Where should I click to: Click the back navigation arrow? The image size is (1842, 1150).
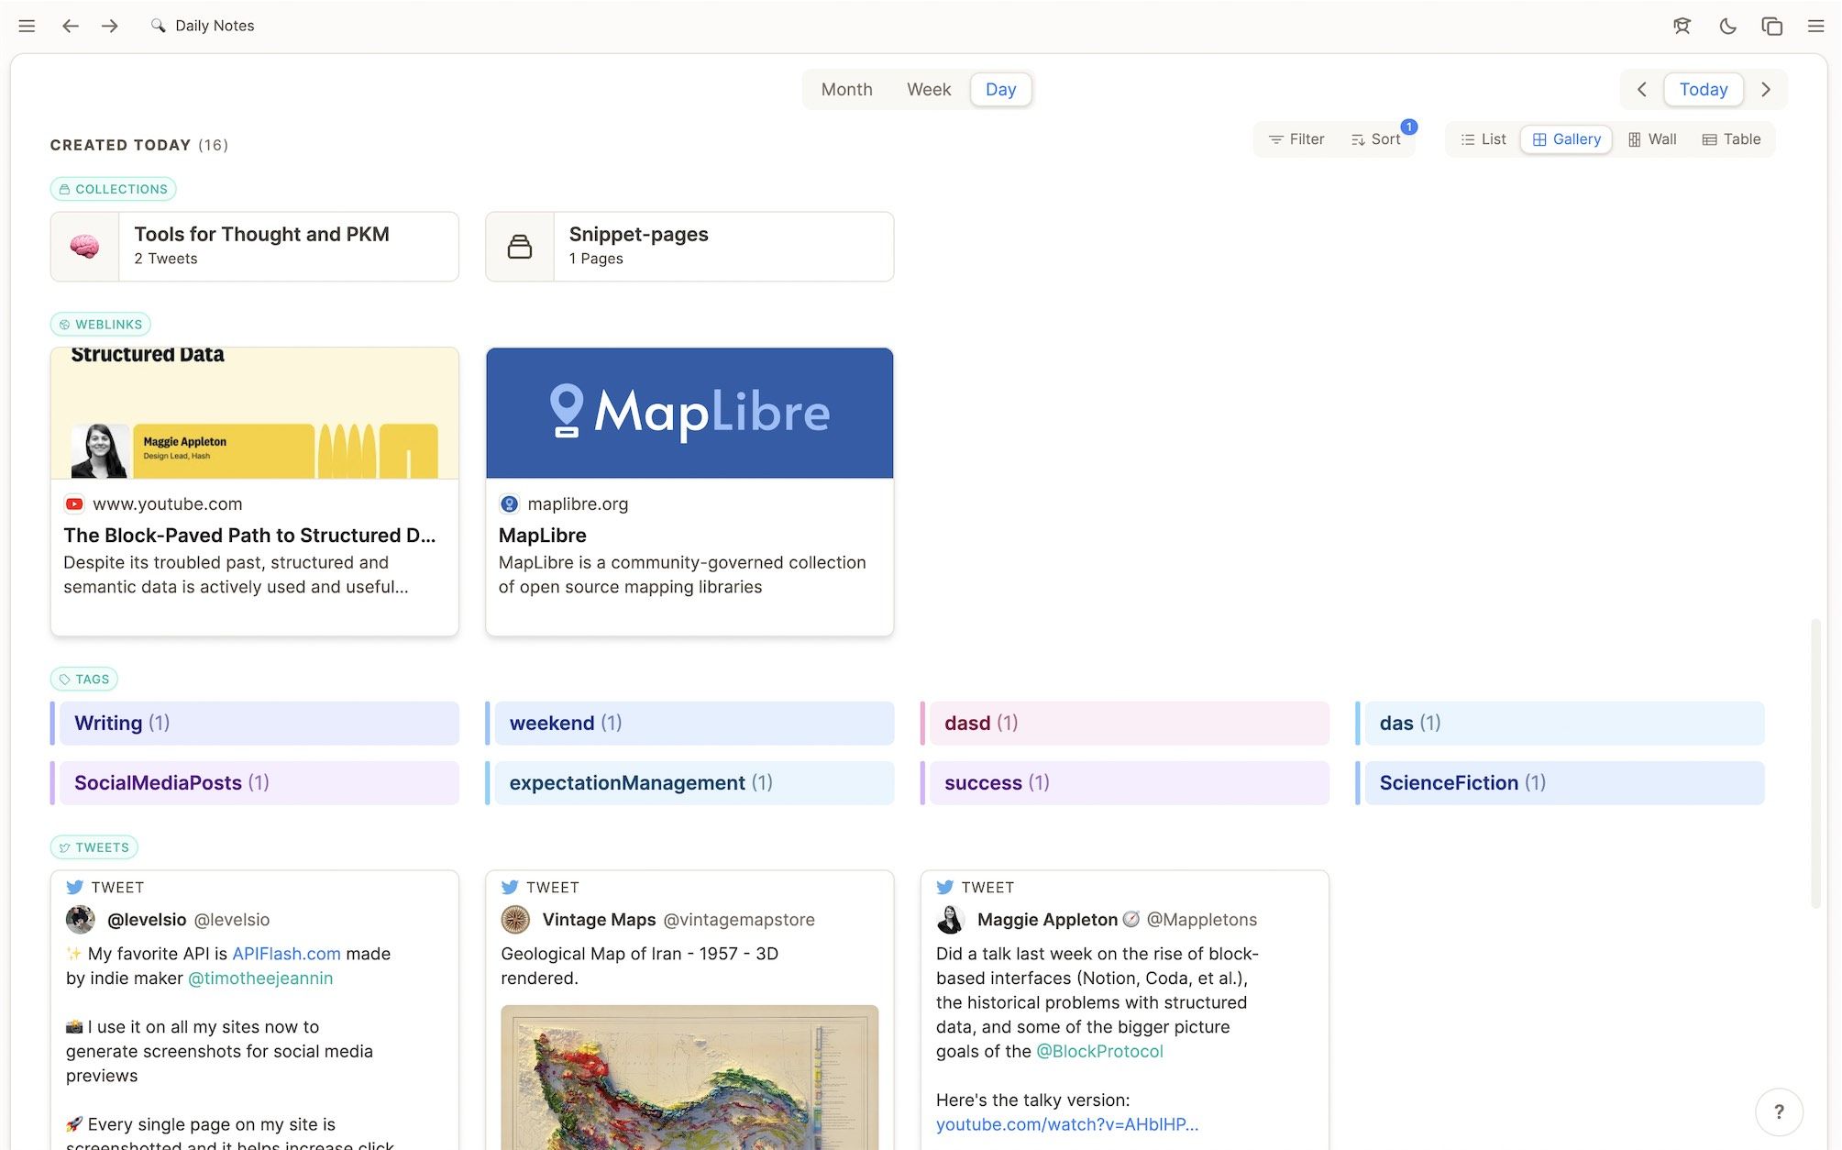[71, 26]
